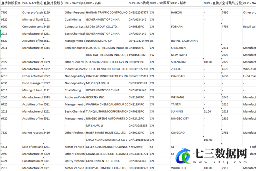The image size is (256, 171).
Task: Select Market research description cell
Action: (32, 132)
